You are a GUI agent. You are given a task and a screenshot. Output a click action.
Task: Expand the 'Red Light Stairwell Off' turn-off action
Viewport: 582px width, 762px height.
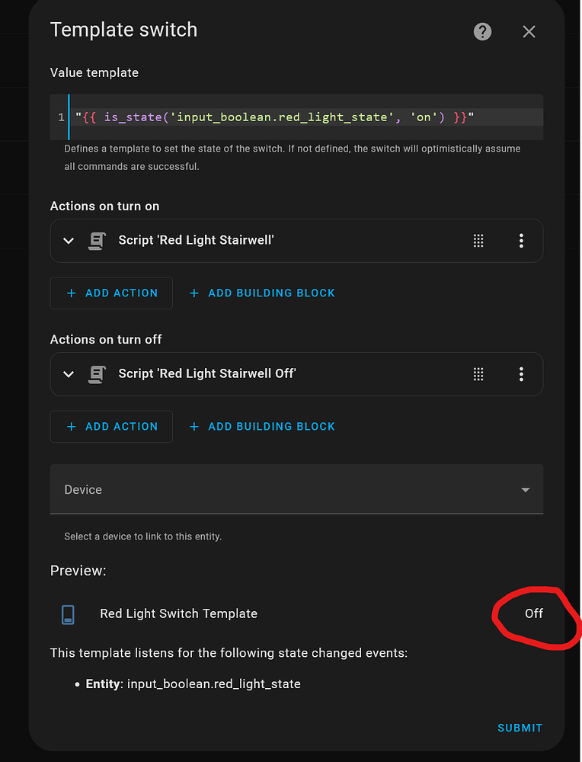[x=68, y=373]
